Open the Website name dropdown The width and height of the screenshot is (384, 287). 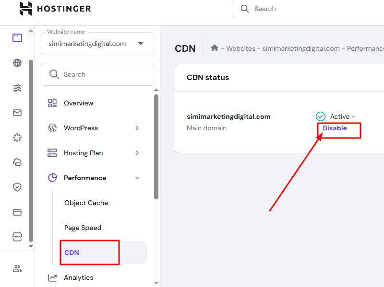tap(97, 44)
